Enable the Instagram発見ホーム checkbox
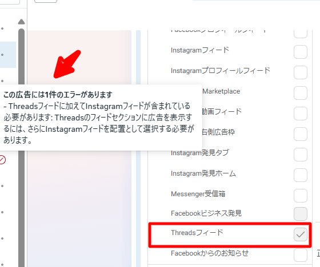Image resolution: width=320 pixels, height=267 pixels. tap(301, 175)
